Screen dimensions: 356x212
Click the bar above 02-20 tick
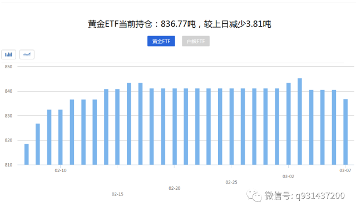click(x=174, y=127)
